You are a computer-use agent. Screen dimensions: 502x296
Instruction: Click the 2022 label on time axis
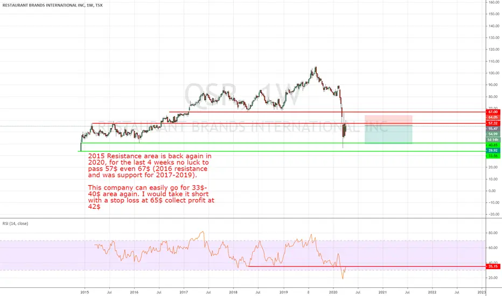pyautogui.click(x=432, y=292)
